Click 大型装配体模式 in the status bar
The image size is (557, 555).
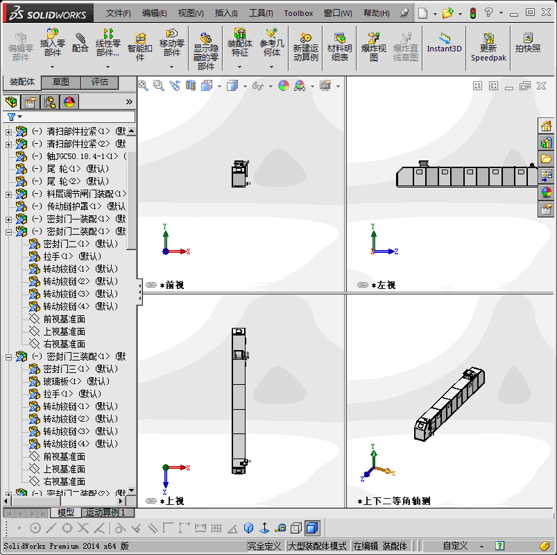[x=317, y=546]
